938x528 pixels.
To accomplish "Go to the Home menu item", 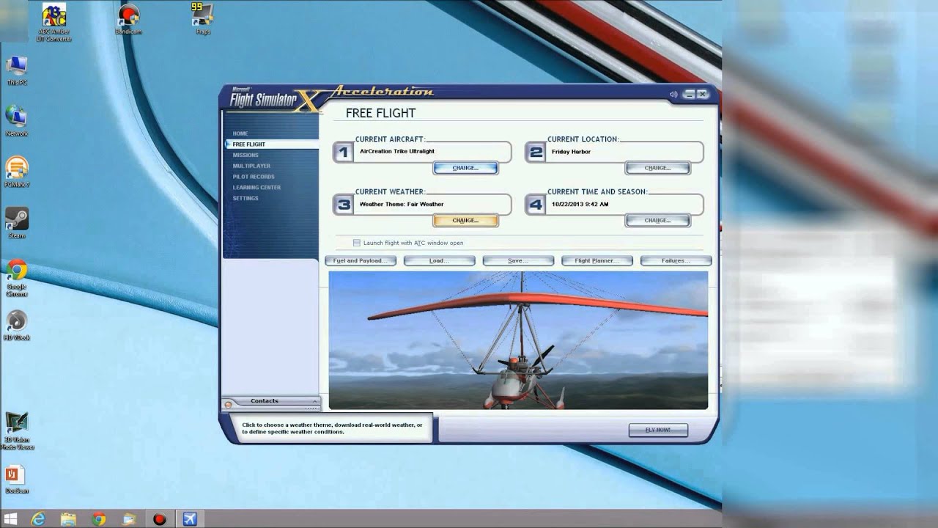I will (240, 133).
